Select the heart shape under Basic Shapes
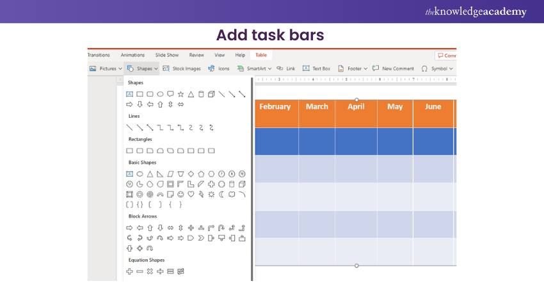This screenshot has width=544, height=288. (191, 194)
